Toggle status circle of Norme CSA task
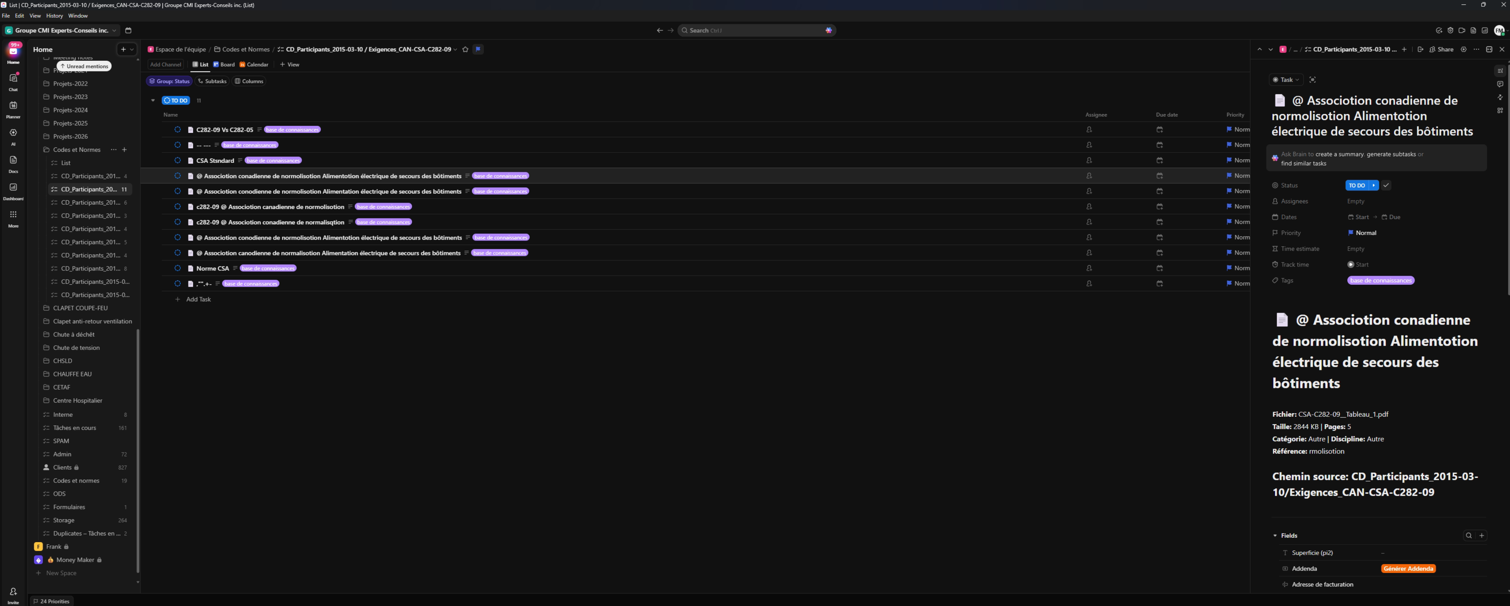The height and width of the screenshot is (606, 1510). (178, 268)
